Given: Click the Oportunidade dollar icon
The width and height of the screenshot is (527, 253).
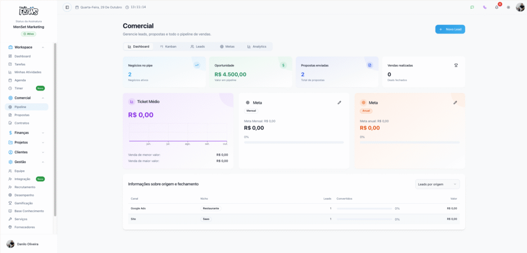Looking at the screenshot, I should click(x=283, y=65).
